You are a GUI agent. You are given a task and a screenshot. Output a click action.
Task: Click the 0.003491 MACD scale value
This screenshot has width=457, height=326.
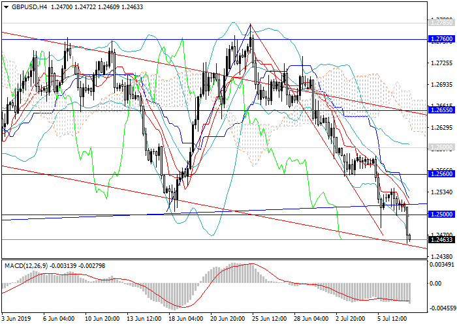point(442,265)
